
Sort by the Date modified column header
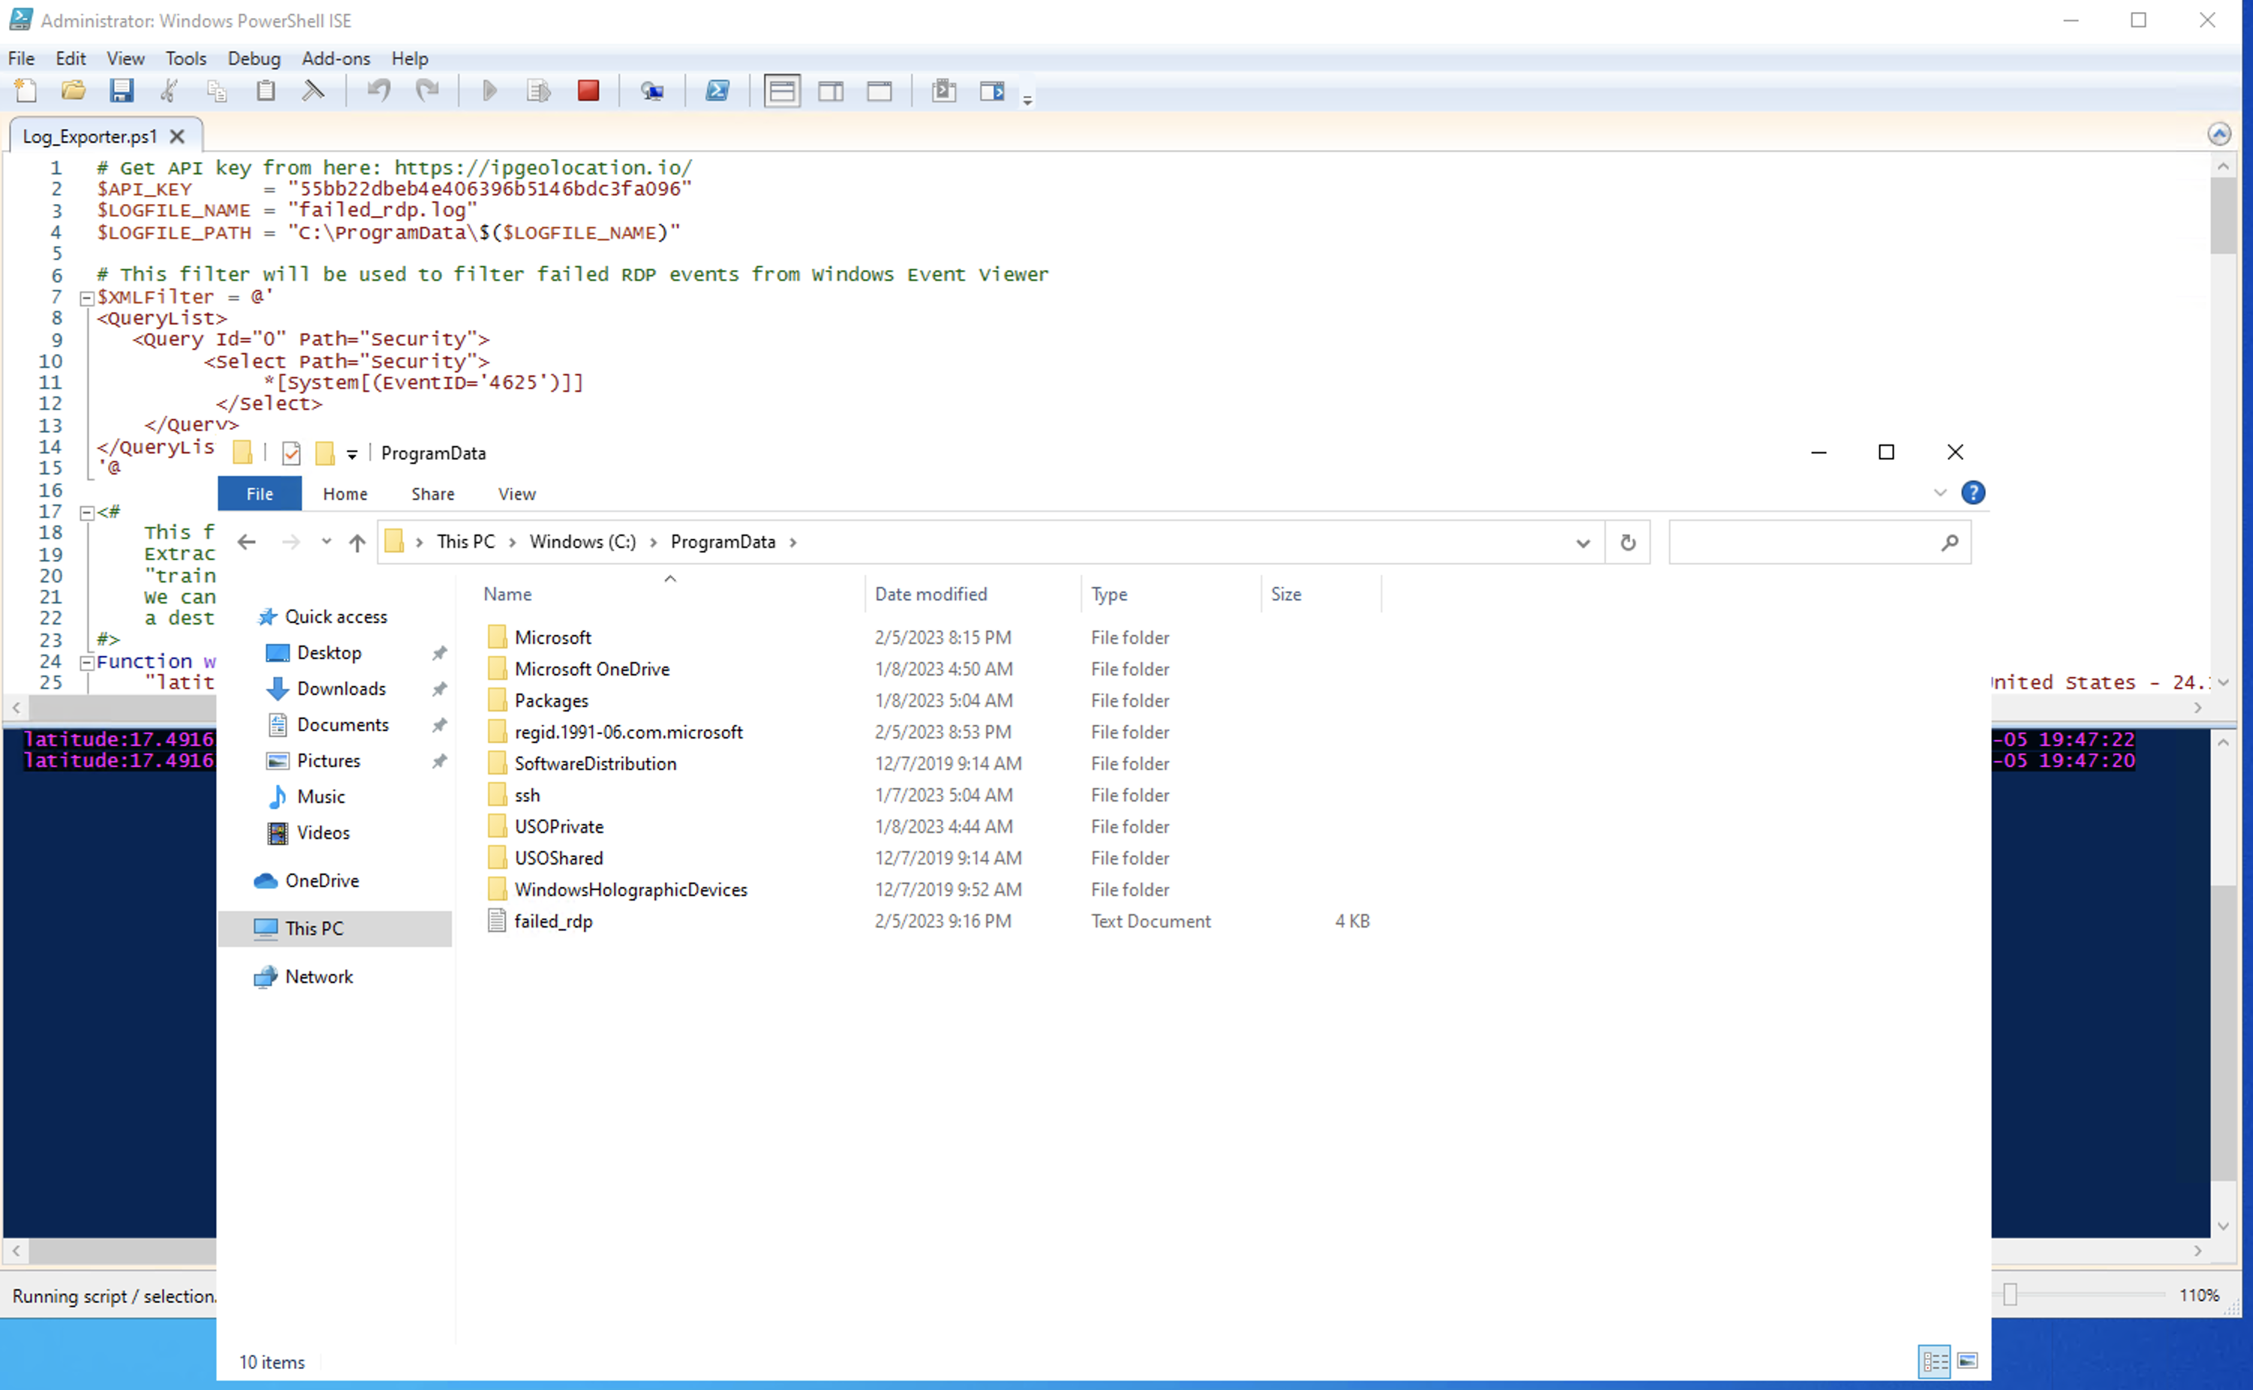[x=972, y=594]
